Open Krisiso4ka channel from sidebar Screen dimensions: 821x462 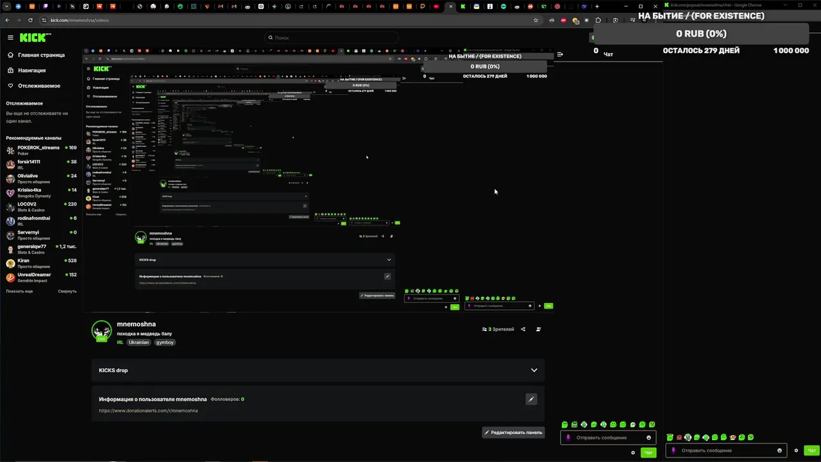(x=41, y=193)
